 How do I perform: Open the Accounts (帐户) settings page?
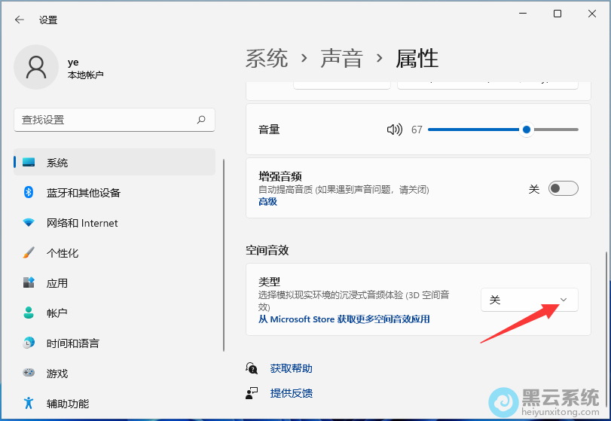(x=57, y=313)
